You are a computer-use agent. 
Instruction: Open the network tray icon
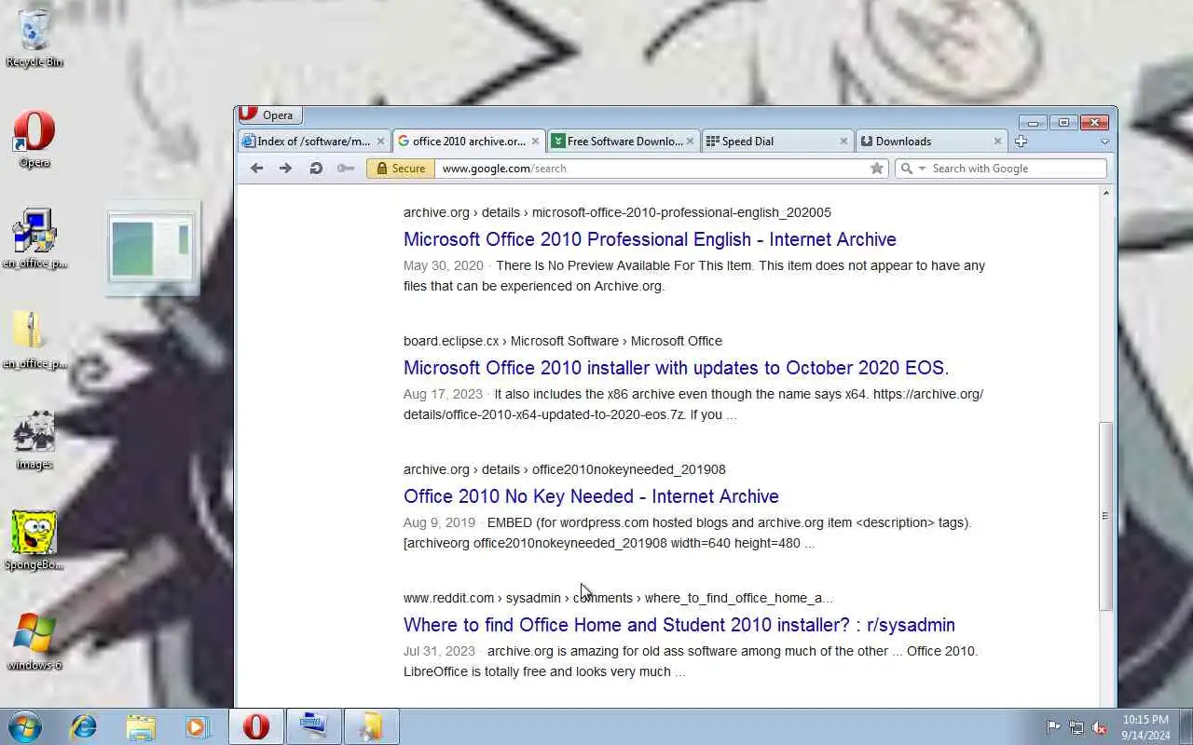1076,727
